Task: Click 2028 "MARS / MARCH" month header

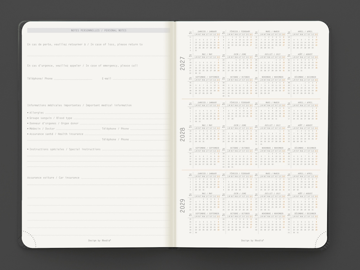Action: (272, 103)
